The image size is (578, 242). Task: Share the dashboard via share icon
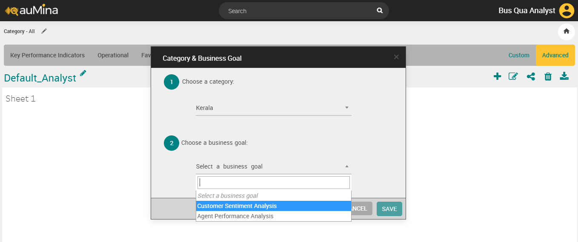coord(531,76)
